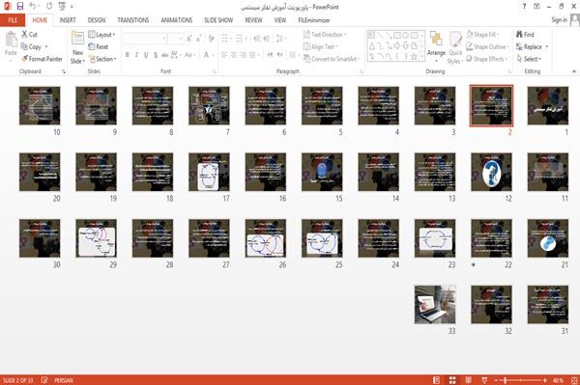Select slide 1 thumbnail

coord(548,105)
